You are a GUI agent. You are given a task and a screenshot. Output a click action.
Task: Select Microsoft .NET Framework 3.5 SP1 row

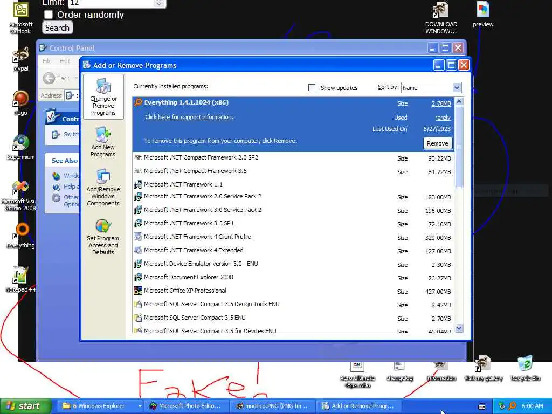tap(294, 224)
